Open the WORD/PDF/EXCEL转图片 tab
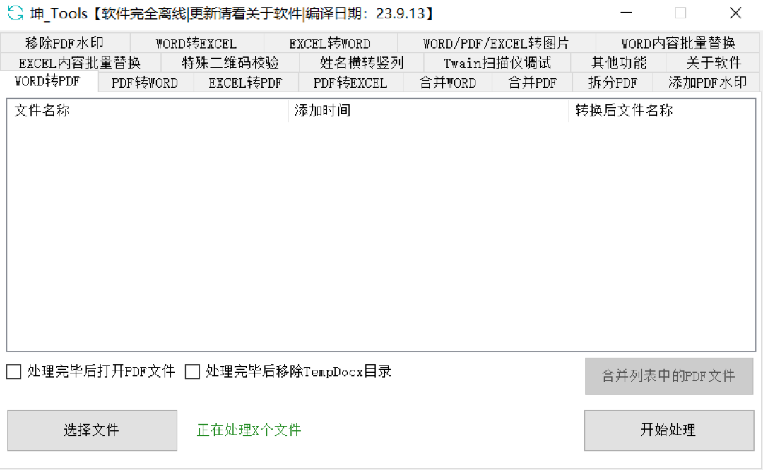 click(497, 43)
